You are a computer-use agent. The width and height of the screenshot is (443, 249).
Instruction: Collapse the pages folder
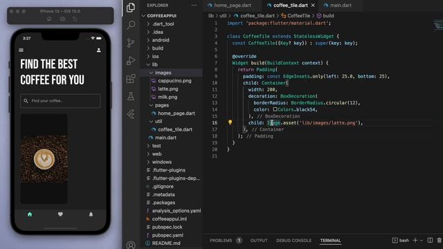click(x=151, y=105)
